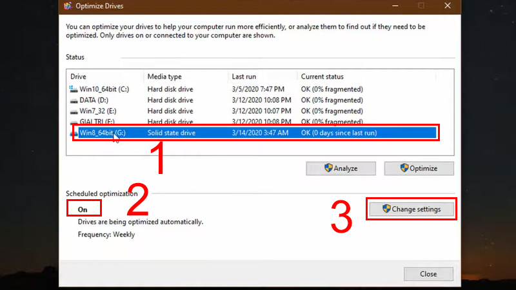
Task: Click the shield icon on Change settings
Action: (x=386, y=209)
